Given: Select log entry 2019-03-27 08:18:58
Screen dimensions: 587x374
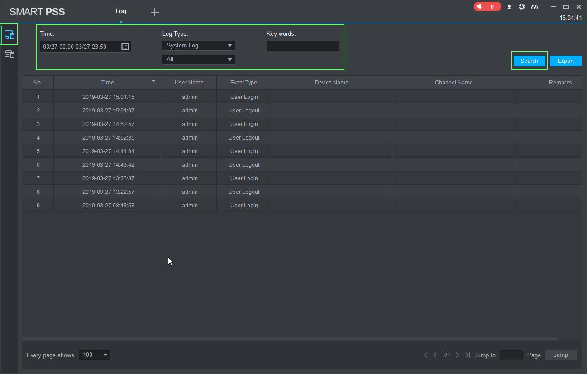Looking at the screenshot, I should [302, 205].
